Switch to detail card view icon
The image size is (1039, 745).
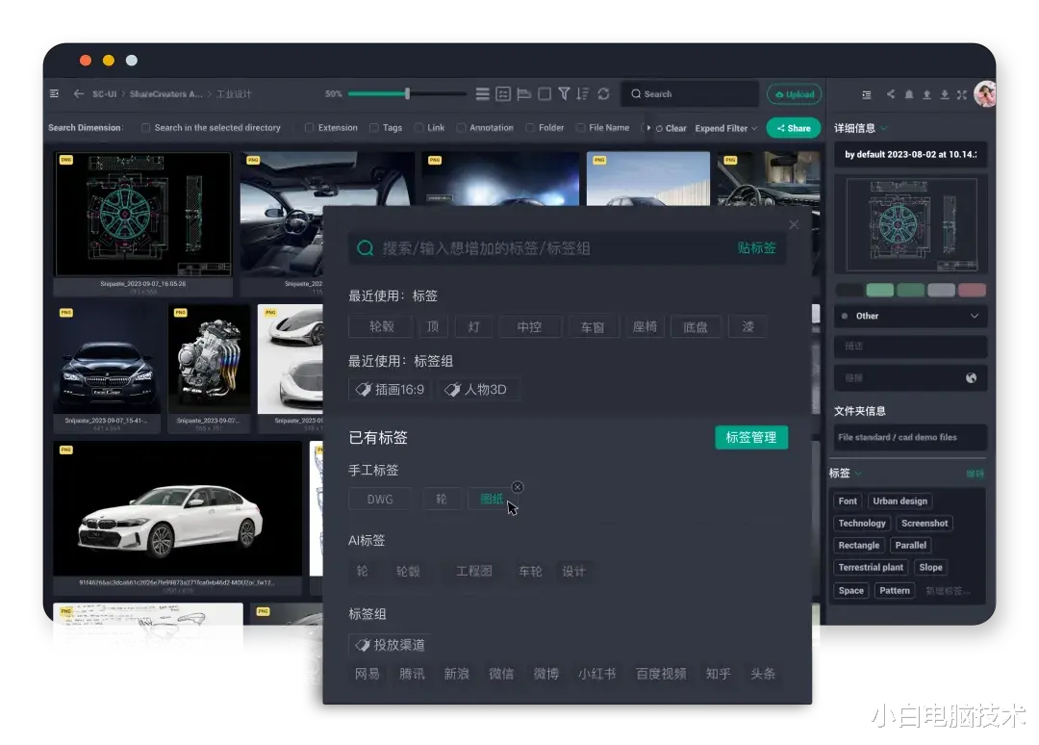(503, 94)
